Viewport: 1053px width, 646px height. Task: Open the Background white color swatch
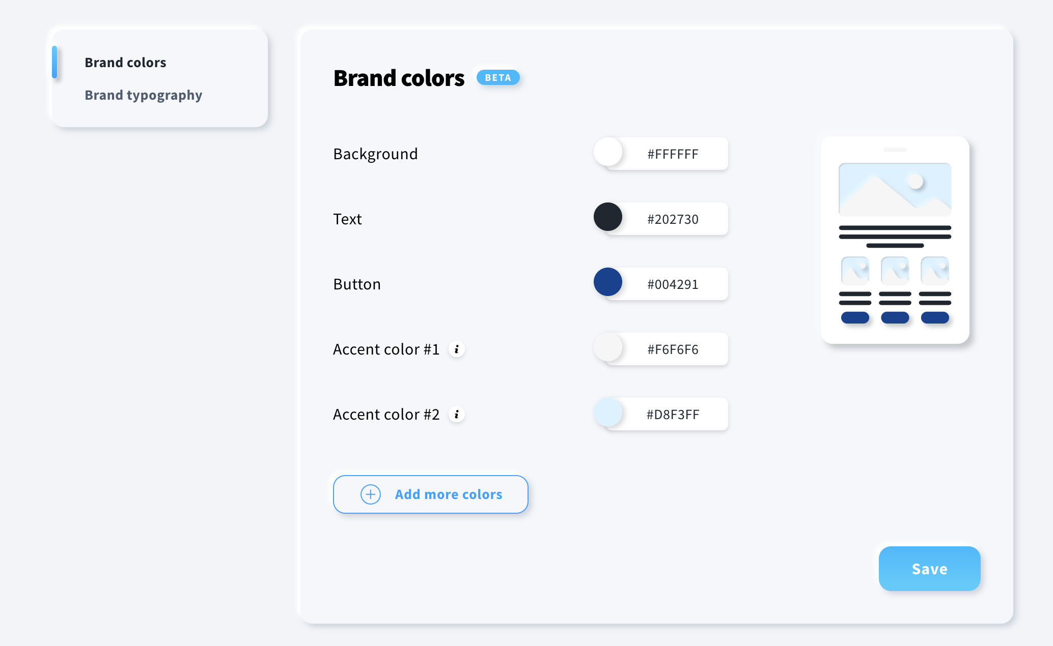point(608,152)
